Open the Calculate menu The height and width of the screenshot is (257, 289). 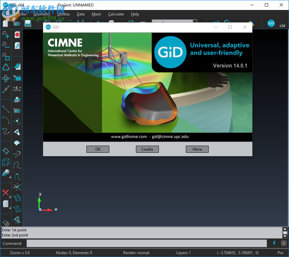(x=116, y=14)
